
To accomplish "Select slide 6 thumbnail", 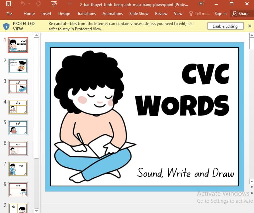I will (x=18, y=148).
